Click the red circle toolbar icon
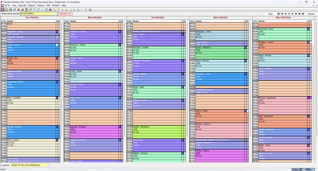This screenshot has height=171, width=318. point(66,10)
